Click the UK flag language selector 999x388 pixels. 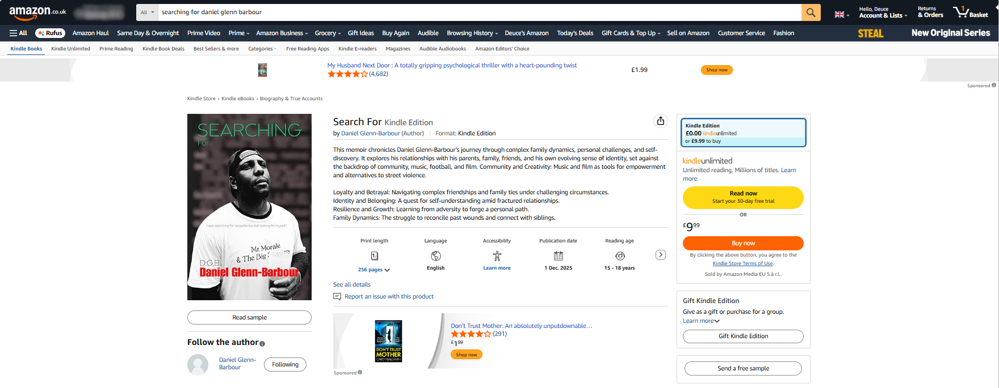pyautogui.click(x=842, y=14)
